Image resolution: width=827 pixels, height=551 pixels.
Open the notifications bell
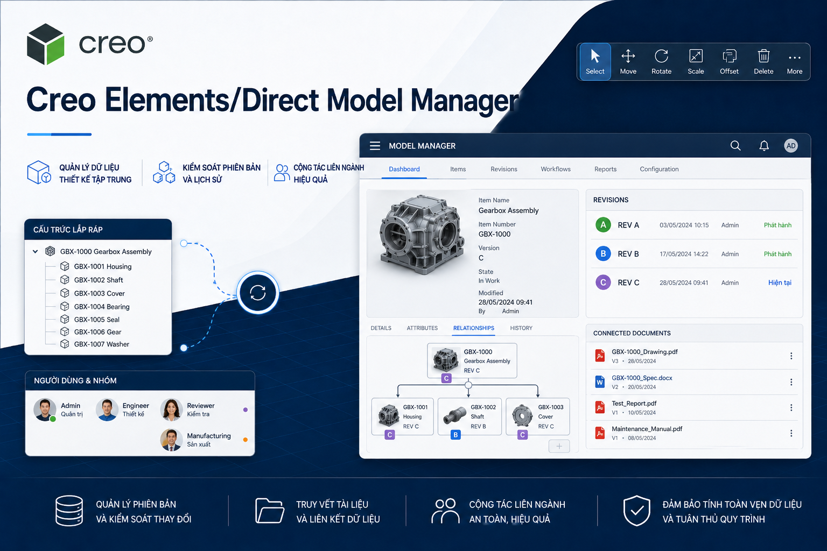point(764,146)
